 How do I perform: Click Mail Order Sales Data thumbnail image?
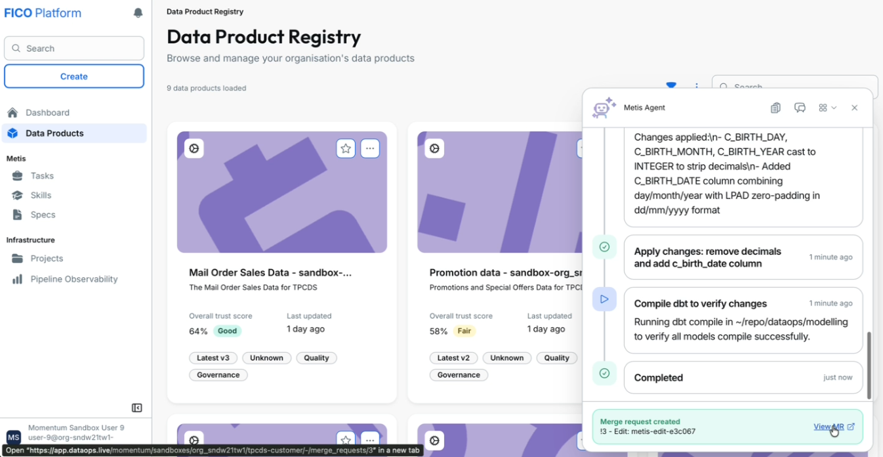(282, 192)
